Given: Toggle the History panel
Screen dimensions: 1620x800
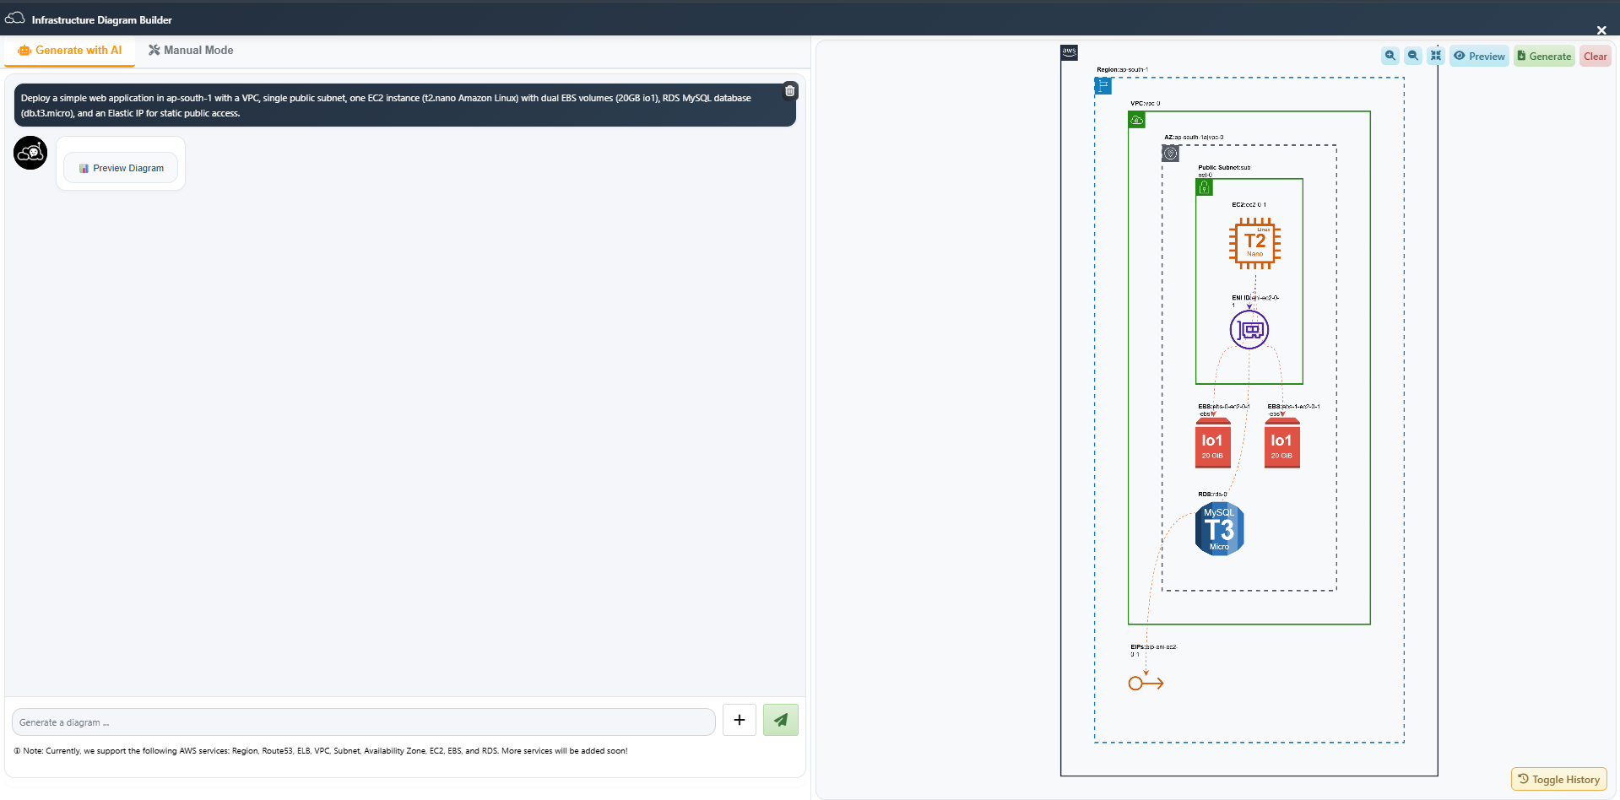Looking at the screenshot, I should click(x=1558, y=779).
